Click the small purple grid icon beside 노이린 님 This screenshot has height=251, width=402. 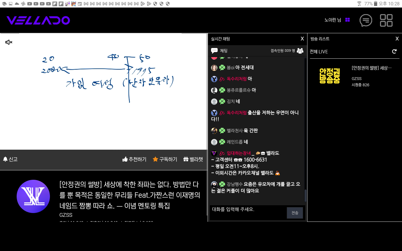pyautogui.click(x=347, y=20)
